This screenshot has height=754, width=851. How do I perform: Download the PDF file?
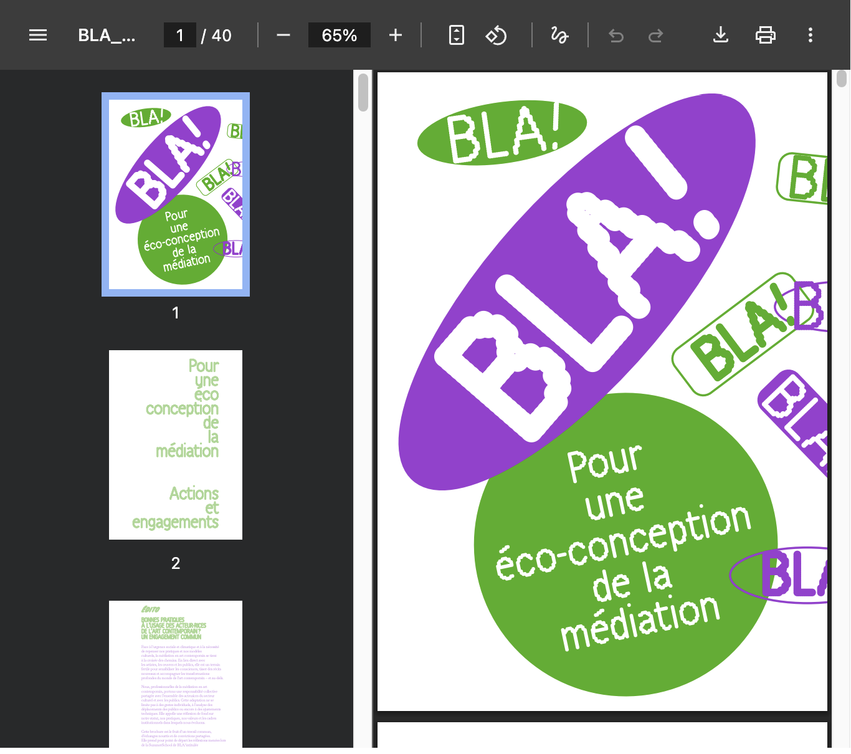click(x=721, y=35)
